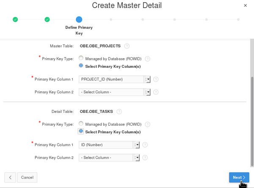The height and width of the screenshot is (188, 254).
Task: Open help beside Detail Table OBE_TASKS
Action: click(119, 112)
